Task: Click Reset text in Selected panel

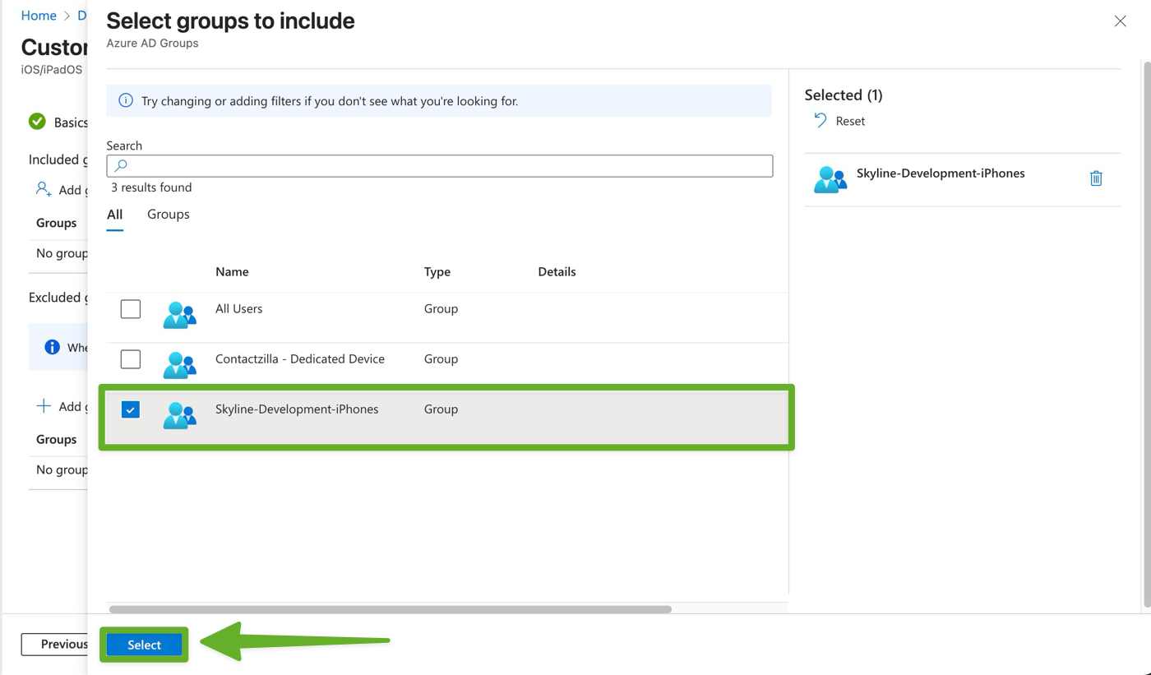Action: point(850,121)
